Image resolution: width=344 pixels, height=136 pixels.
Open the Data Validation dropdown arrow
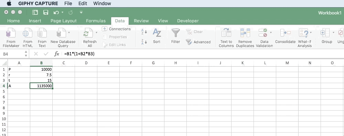coord(271,33)
